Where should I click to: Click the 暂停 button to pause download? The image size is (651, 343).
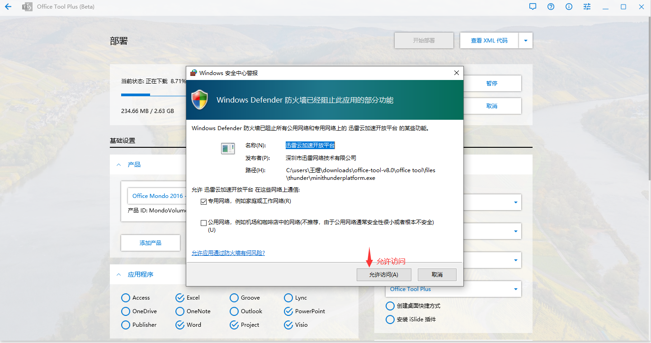click(x=492, y=83)
